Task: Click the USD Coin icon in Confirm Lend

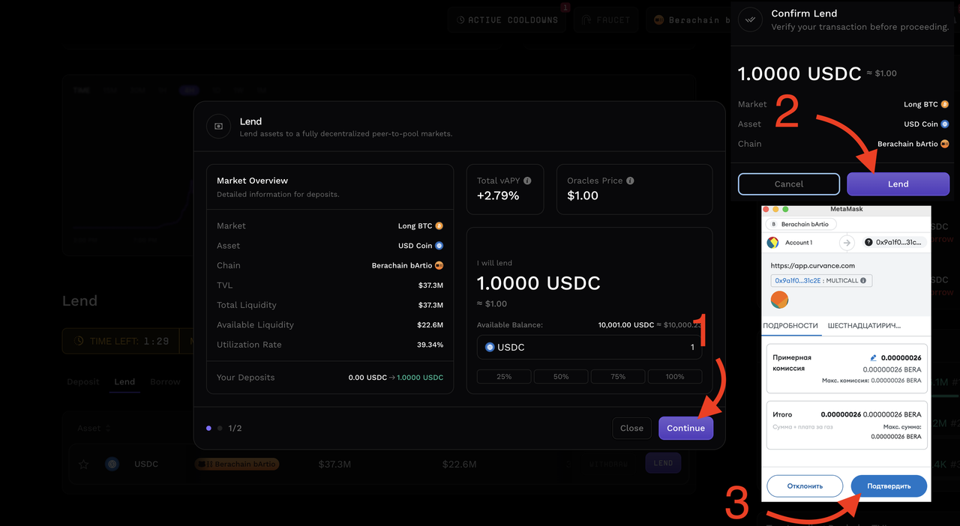Action: coord(945,124)
